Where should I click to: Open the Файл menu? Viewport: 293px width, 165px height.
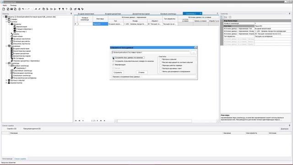pos(5,5)
